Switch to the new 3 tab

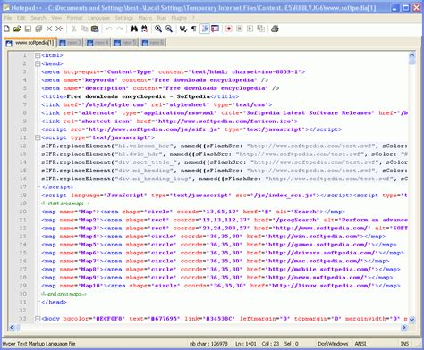pyautogui.click(x=71, y=43)
